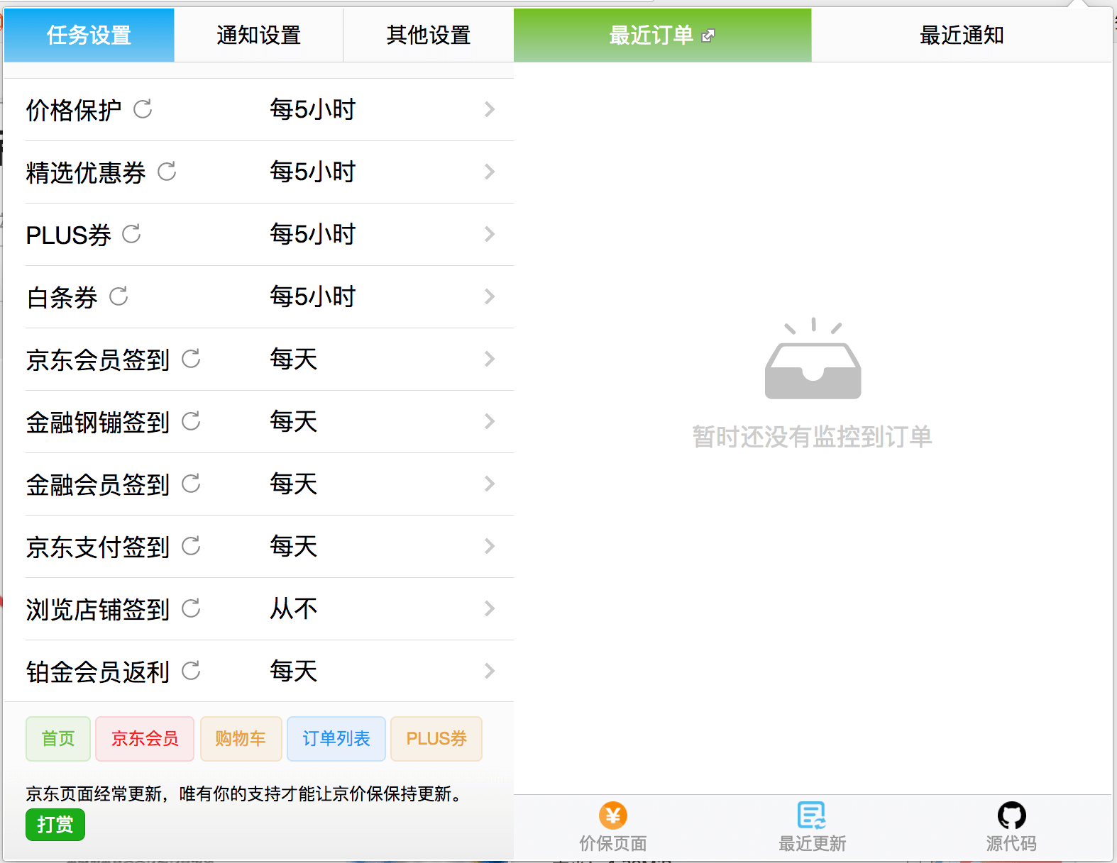Click the 京东页面经常更新 support message
Image resolution: width=1117 pixels, height=863 pixels.
pyautogui.click(x=246, y=794)
